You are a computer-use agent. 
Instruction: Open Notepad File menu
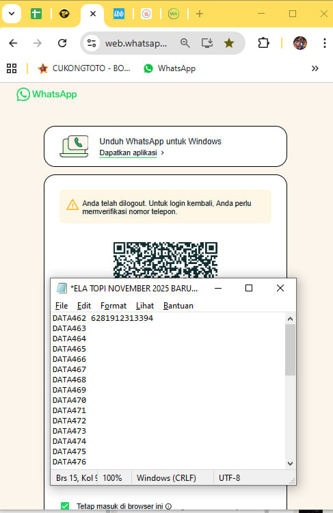click(62, 306)
